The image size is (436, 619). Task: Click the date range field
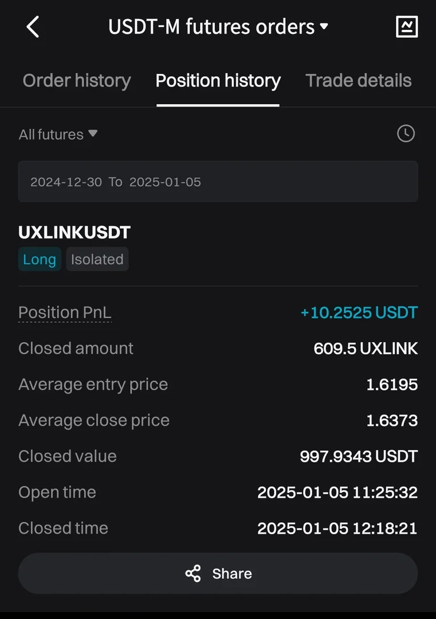218,182
